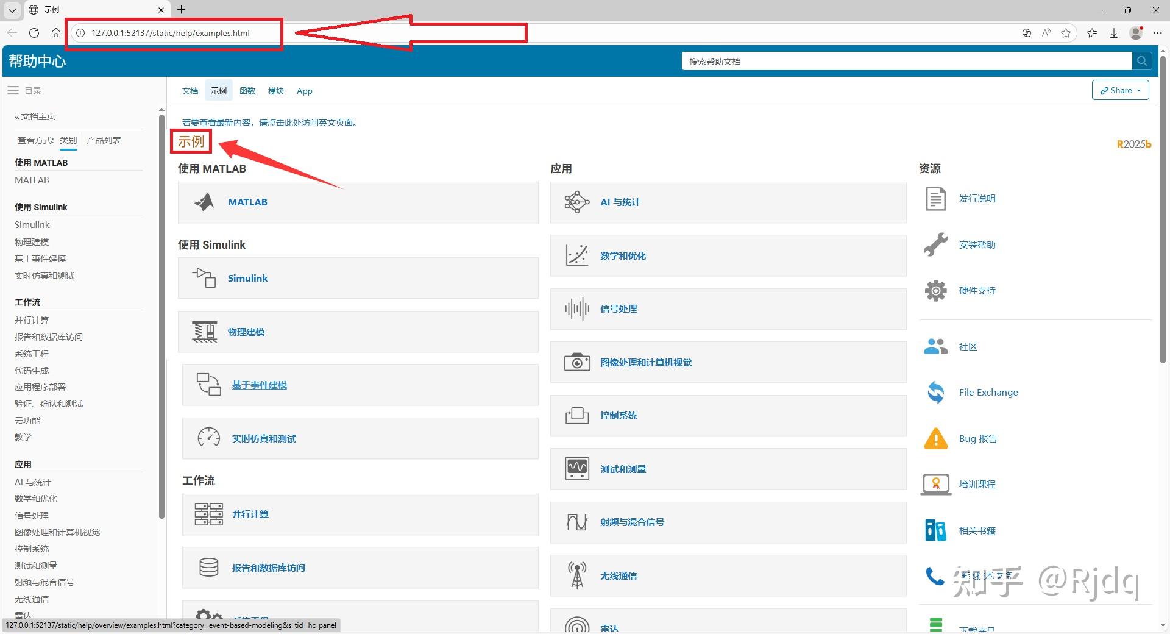Click the 并行计算 server grid icon
The width and height of the screenshot is (1170, 634).
208,514
